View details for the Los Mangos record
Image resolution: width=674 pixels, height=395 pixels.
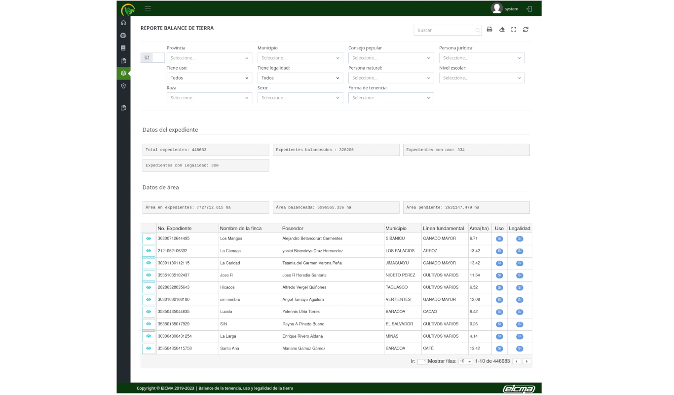pyautogui.click(x=149, y=239)
